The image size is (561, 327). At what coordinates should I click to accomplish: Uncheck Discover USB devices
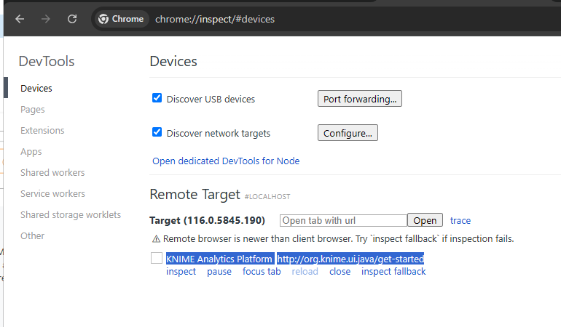tap(157, 98)
